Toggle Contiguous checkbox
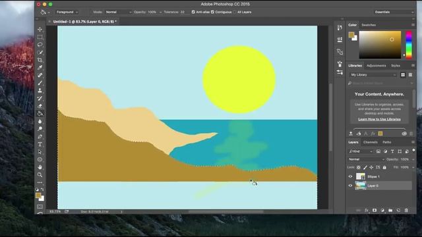This screenshot has width=422, height=237. coord(212,12)
